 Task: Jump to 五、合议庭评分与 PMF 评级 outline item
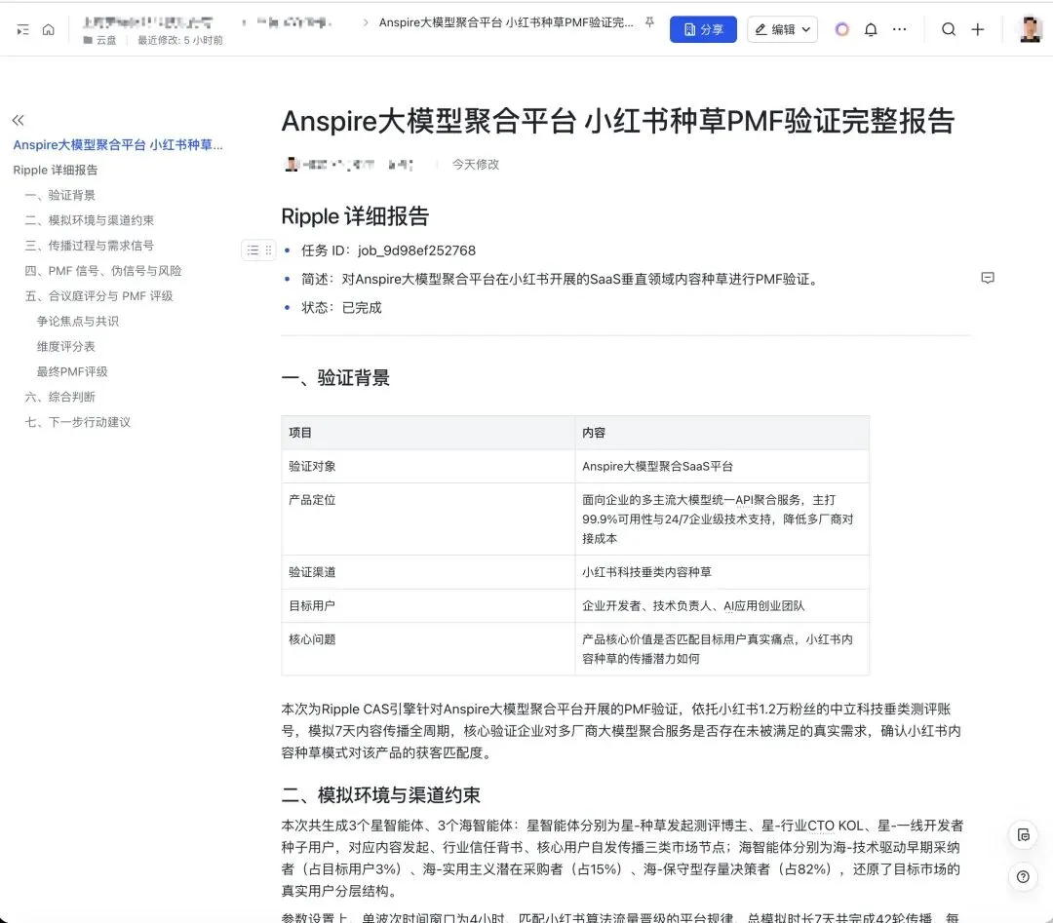click(98, 296)
